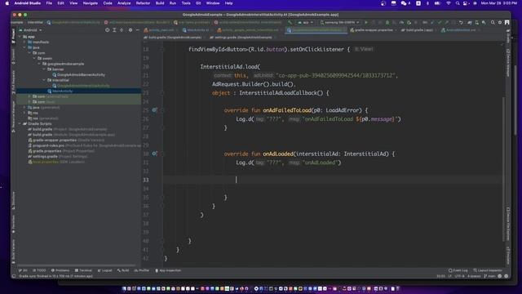The image size is (522, 294).
Task: Click override gutter icon at line 30
Action: (154, 154)
